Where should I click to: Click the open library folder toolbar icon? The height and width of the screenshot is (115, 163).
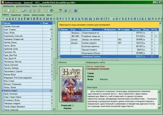pos(5,11)
